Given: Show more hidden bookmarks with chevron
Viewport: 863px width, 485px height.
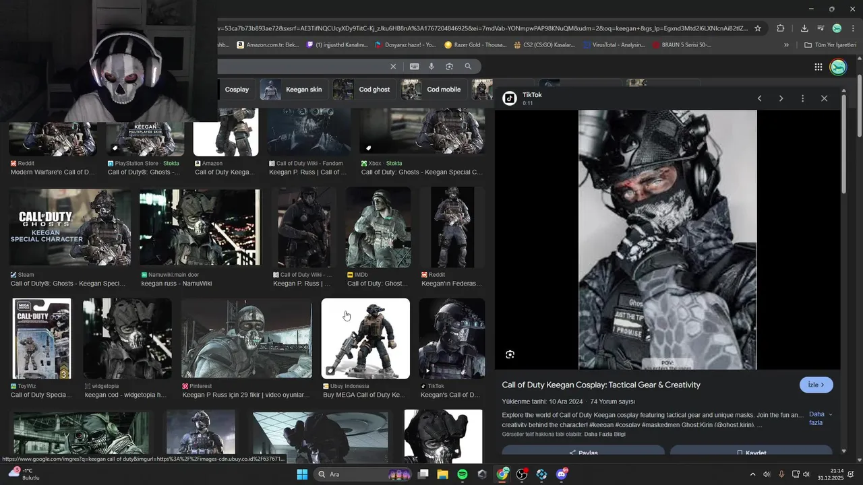Looking at the screenshot, I should pos(786,45).
